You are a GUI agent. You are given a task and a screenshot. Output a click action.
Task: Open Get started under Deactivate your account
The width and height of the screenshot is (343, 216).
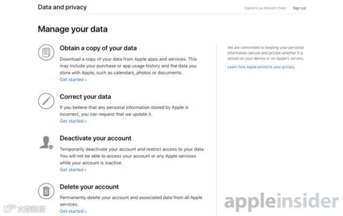coord(73,169)
